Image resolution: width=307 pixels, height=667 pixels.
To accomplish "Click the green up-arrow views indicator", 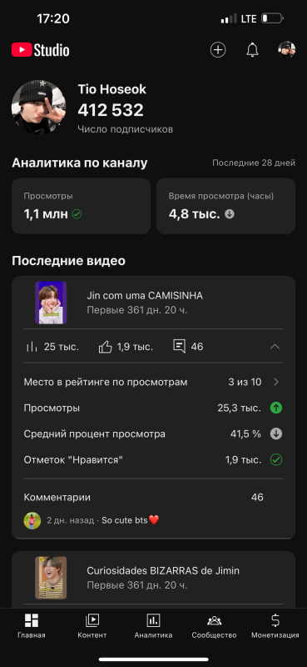I will pos(276,409).
